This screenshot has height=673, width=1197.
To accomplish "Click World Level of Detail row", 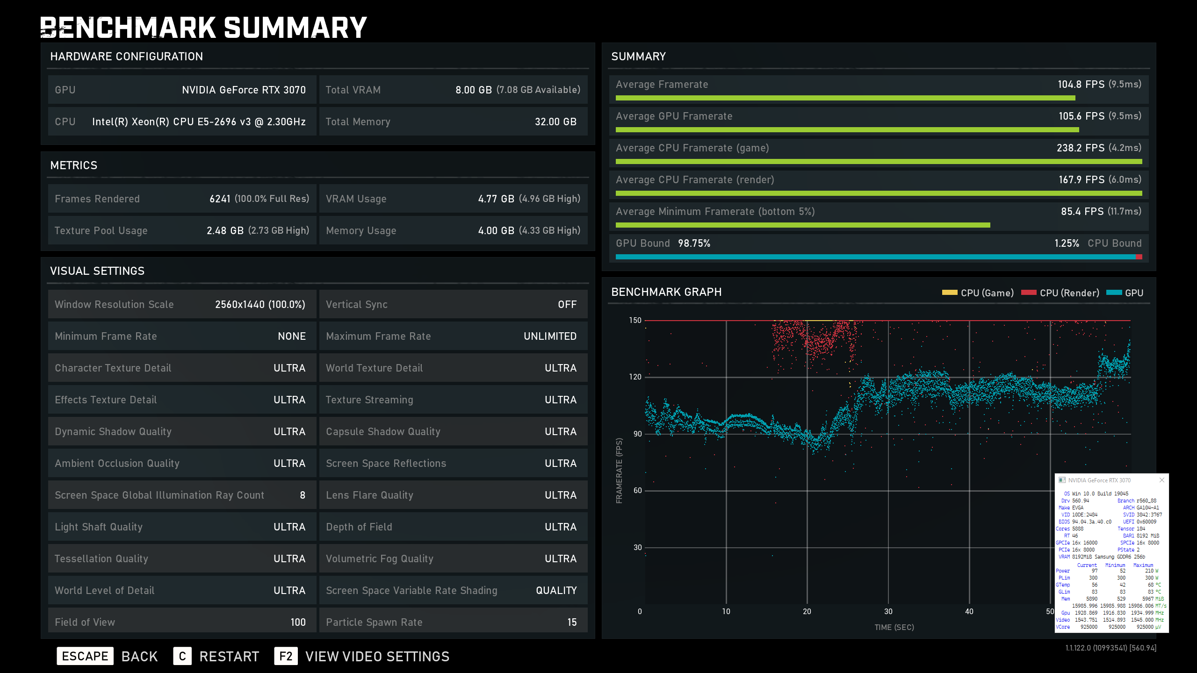I will (182, 590).
